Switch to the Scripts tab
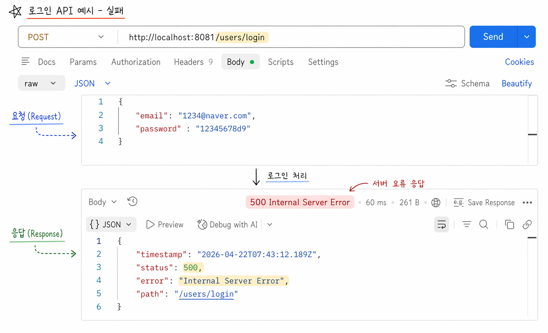 (281, 62)
